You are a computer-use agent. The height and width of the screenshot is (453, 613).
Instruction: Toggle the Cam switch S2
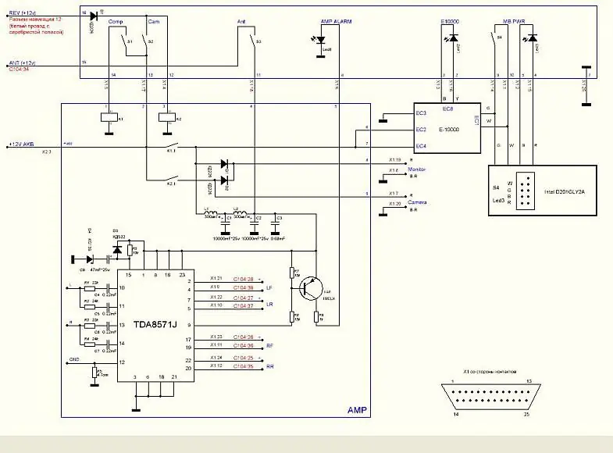(x=146, y=42)
